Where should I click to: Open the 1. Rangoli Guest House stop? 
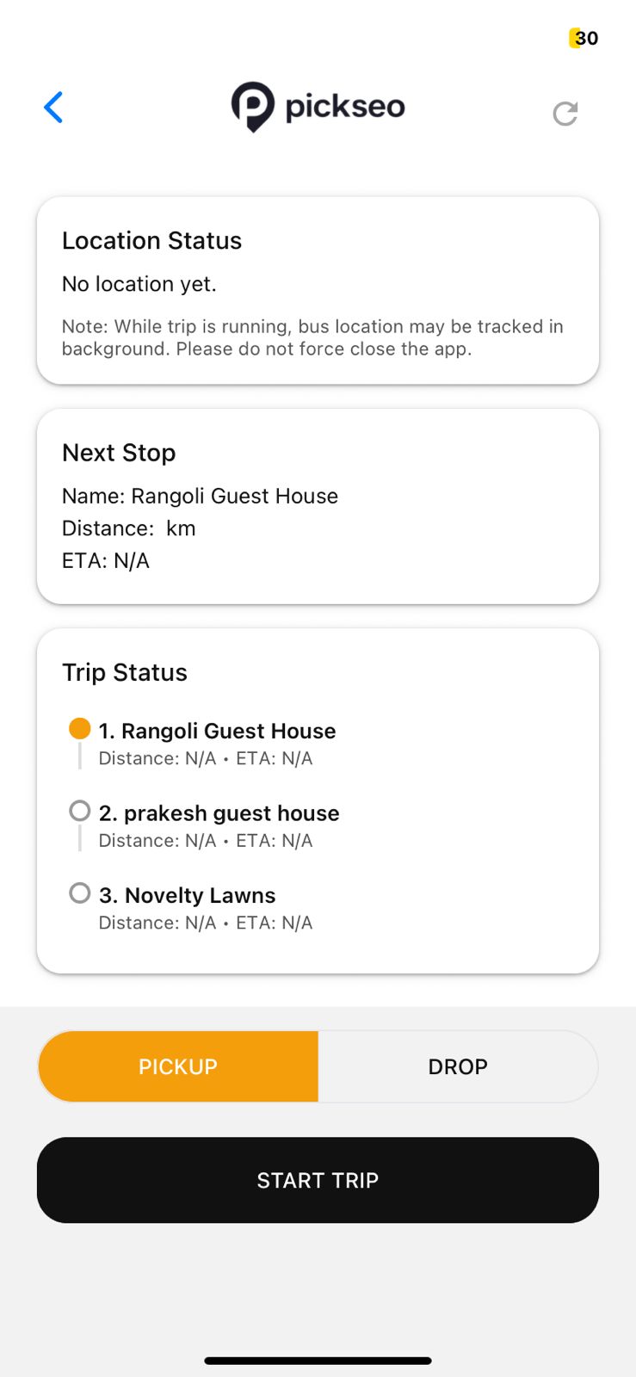(x=217, y=731)
